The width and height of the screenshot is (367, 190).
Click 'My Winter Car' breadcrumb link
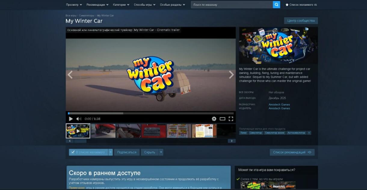105,15
